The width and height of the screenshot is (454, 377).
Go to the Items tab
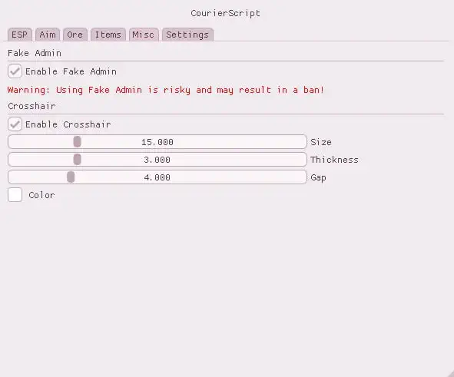pos(108,35)
